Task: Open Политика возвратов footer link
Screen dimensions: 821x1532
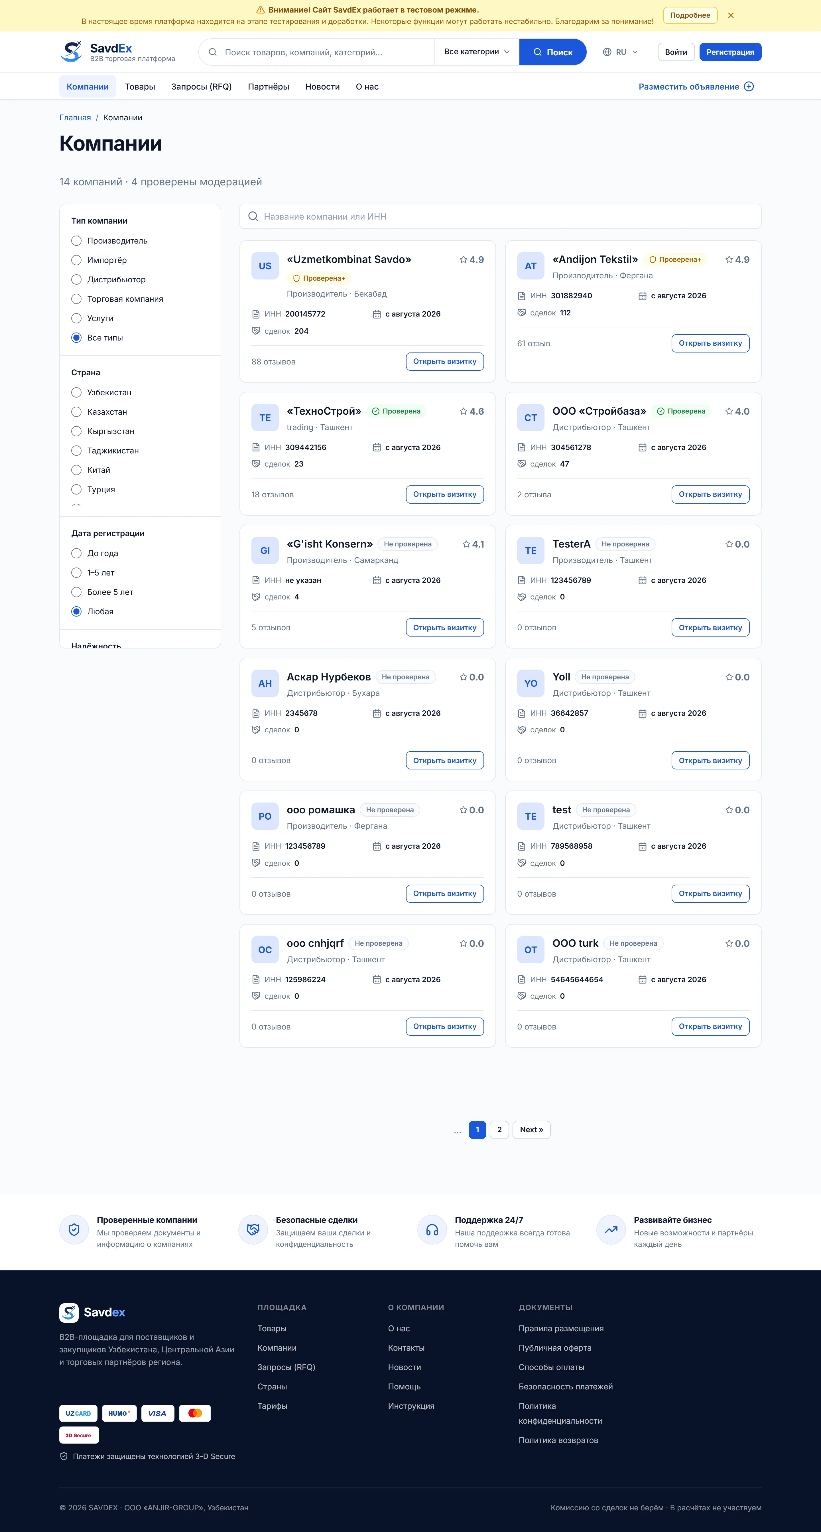Action: [558, 1440]
